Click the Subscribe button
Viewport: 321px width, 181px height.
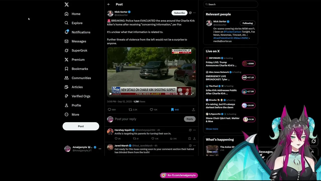[x=179, y=13]
